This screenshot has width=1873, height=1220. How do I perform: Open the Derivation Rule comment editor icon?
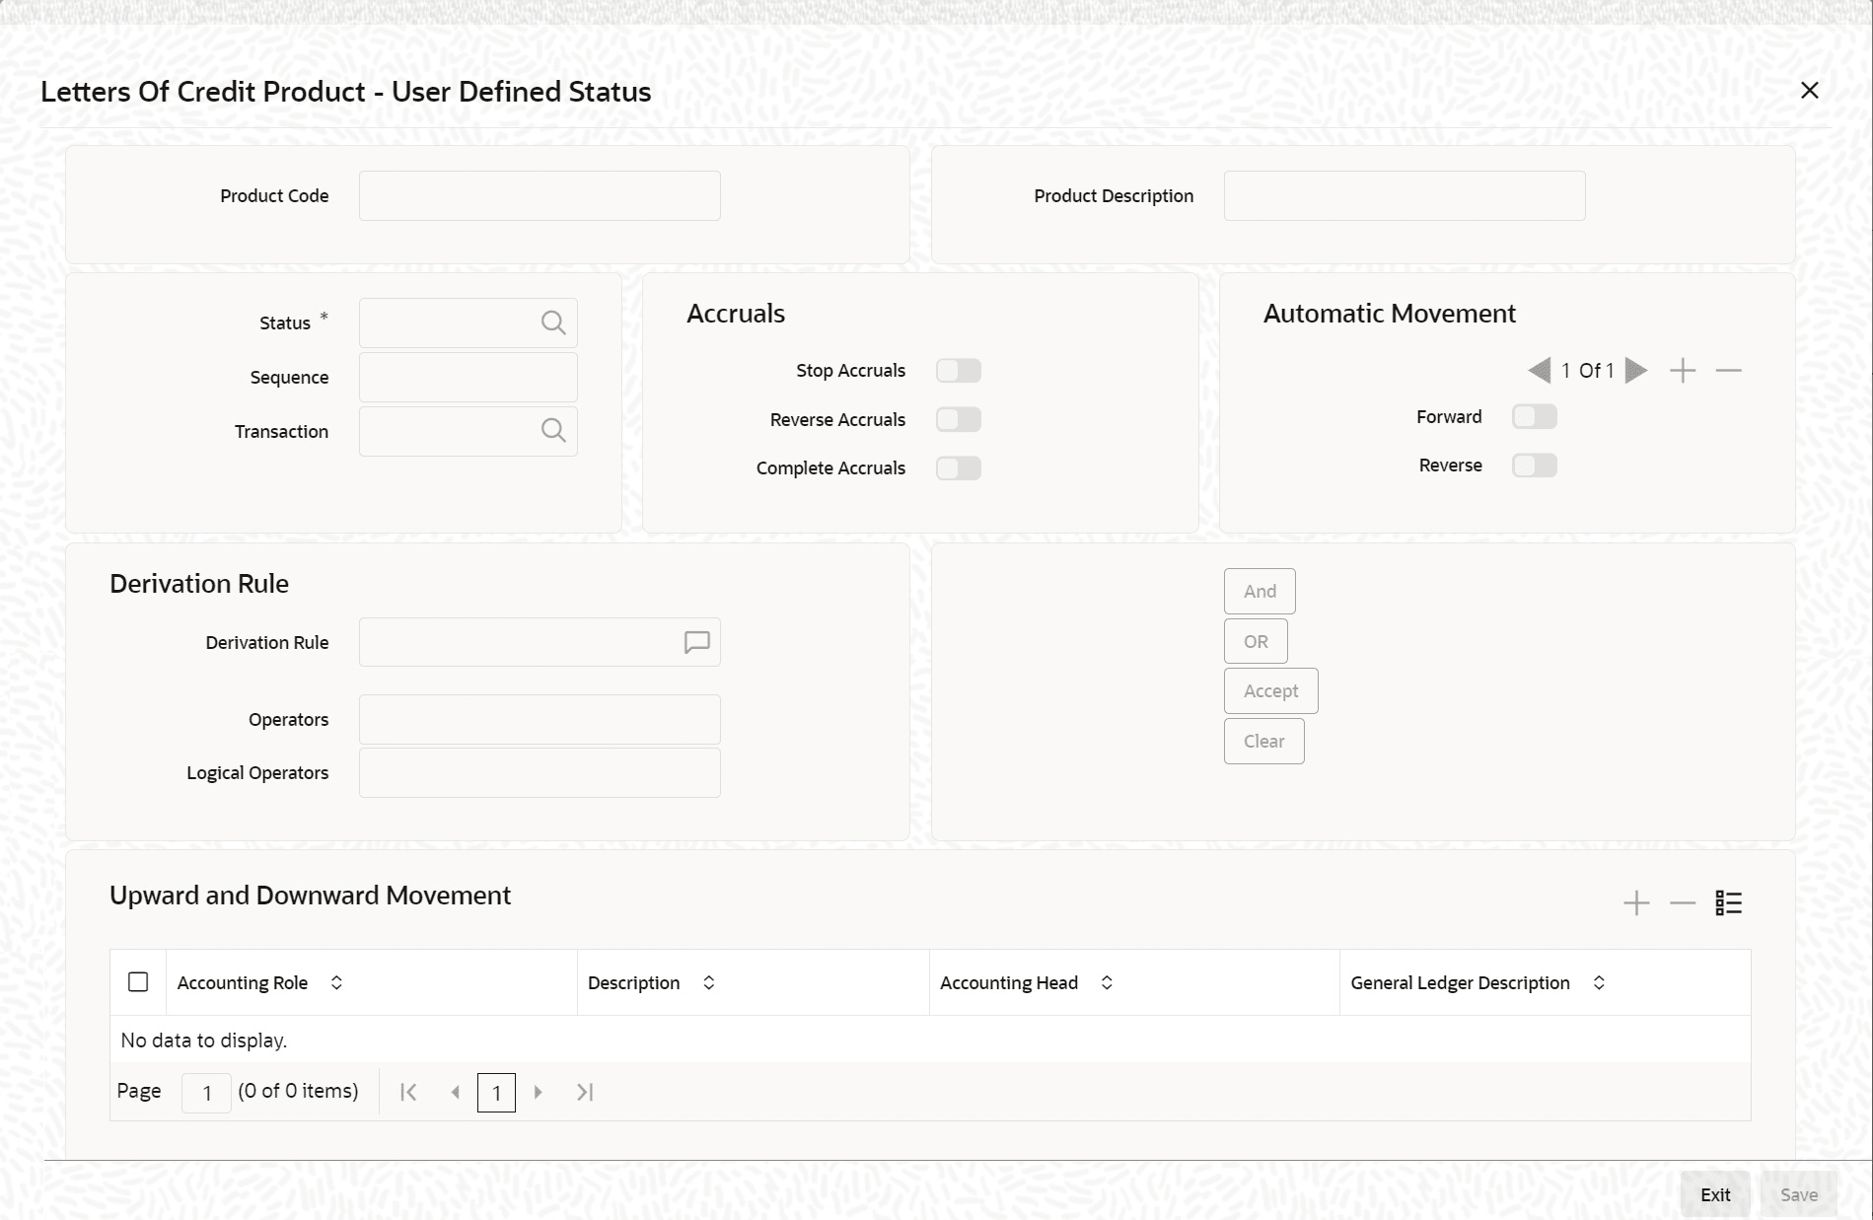tap(697, 642)
